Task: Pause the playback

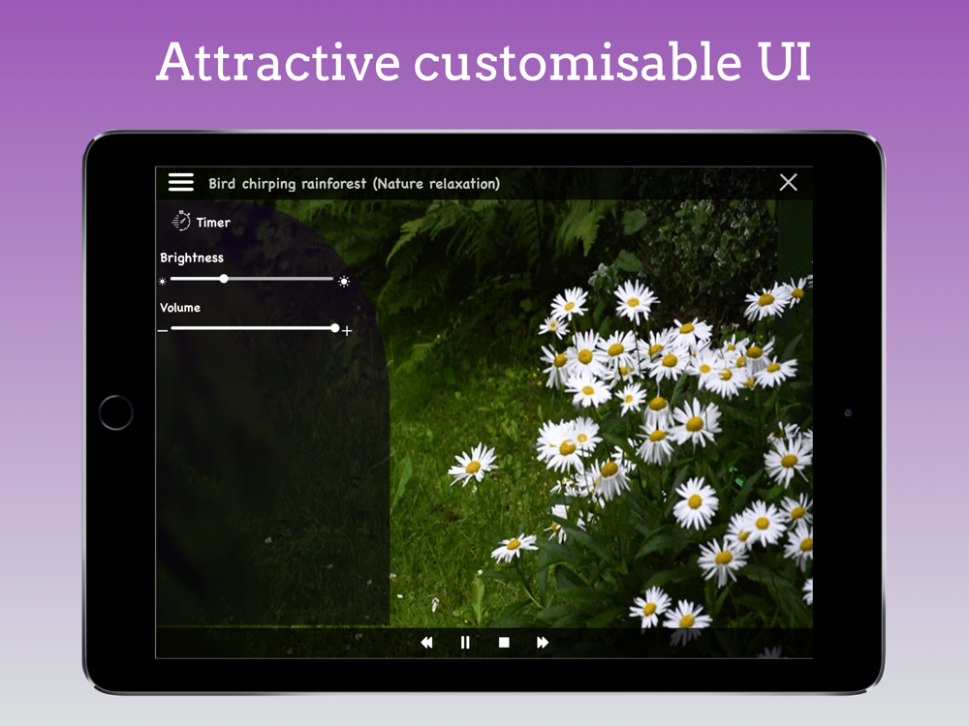Action: [465, 643]
